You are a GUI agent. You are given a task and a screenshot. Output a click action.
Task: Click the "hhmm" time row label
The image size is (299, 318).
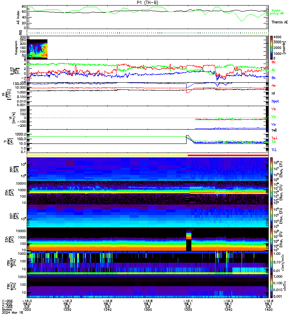(x=6, y=310)
